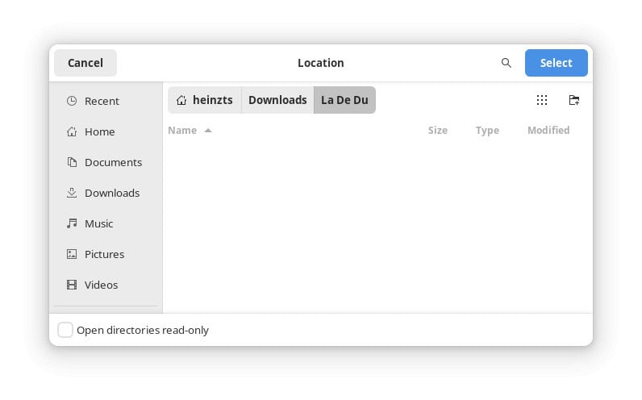Switch view using the grid view icon
The height and width of the screenshot is (400, 642).
pos(541,100)
